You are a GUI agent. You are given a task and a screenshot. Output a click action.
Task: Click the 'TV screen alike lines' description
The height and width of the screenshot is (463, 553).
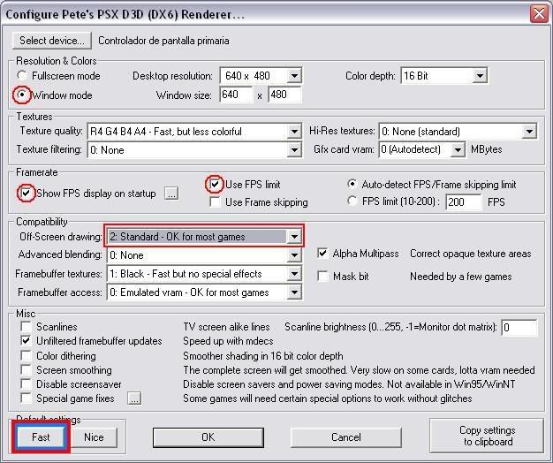point(226,327)
